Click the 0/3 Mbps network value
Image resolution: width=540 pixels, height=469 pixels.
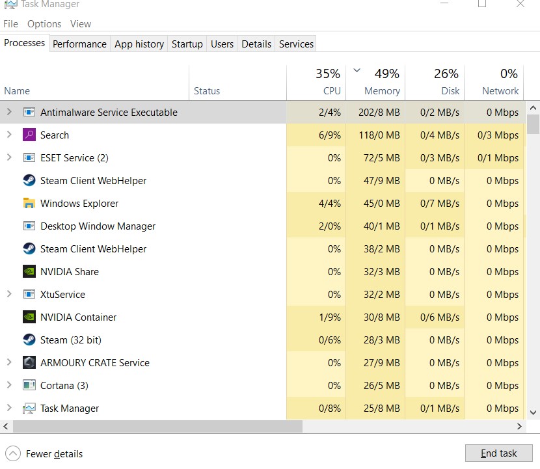pos(498,135)
